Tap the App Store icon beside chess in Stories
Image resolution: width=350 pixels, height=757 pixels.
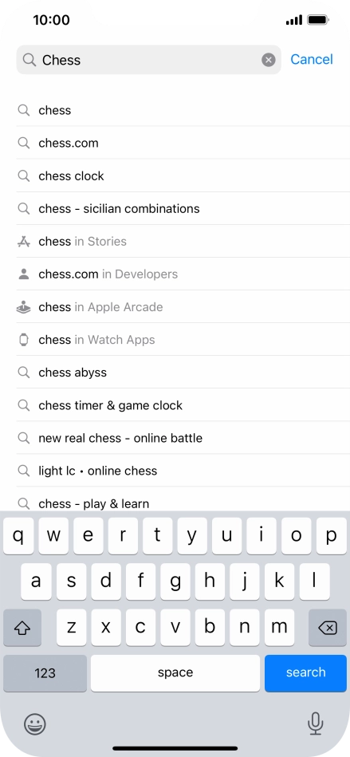pyautogui.click(x=24, y=242)
